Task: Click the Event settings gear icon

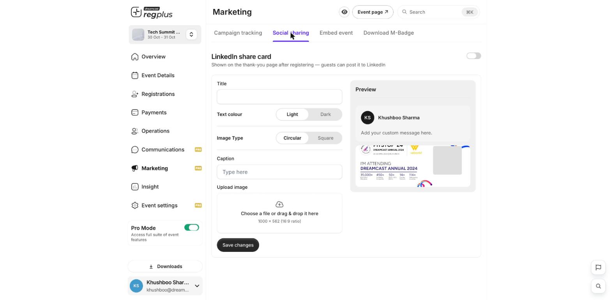Action: tap(135, 206)
